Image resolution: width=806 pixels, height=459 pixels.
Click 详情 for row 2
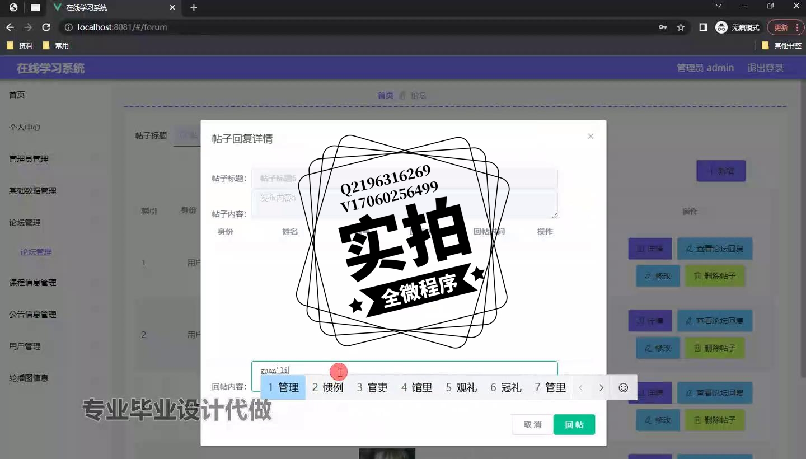tap(650, 321)
